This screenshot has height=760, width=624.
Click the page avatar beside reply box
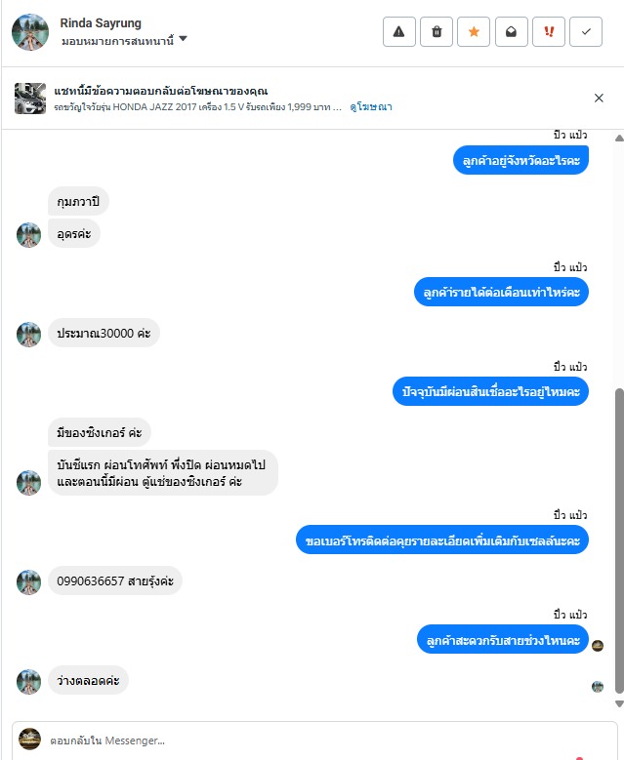click(x=29, y=739)
